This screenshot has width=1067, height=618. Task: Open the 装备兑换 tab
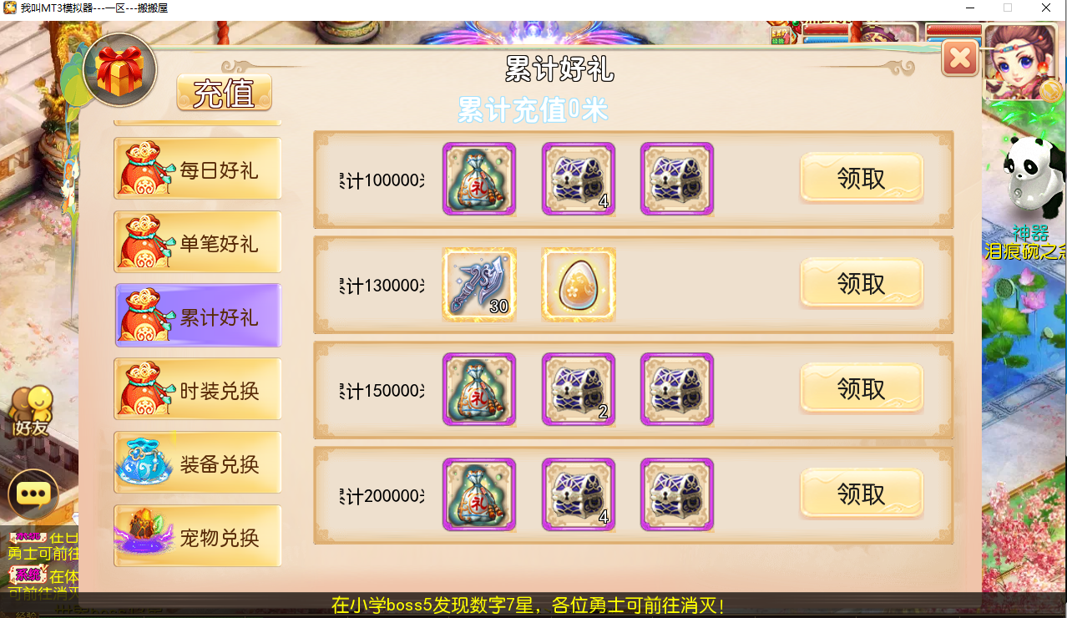click(198, 464)
